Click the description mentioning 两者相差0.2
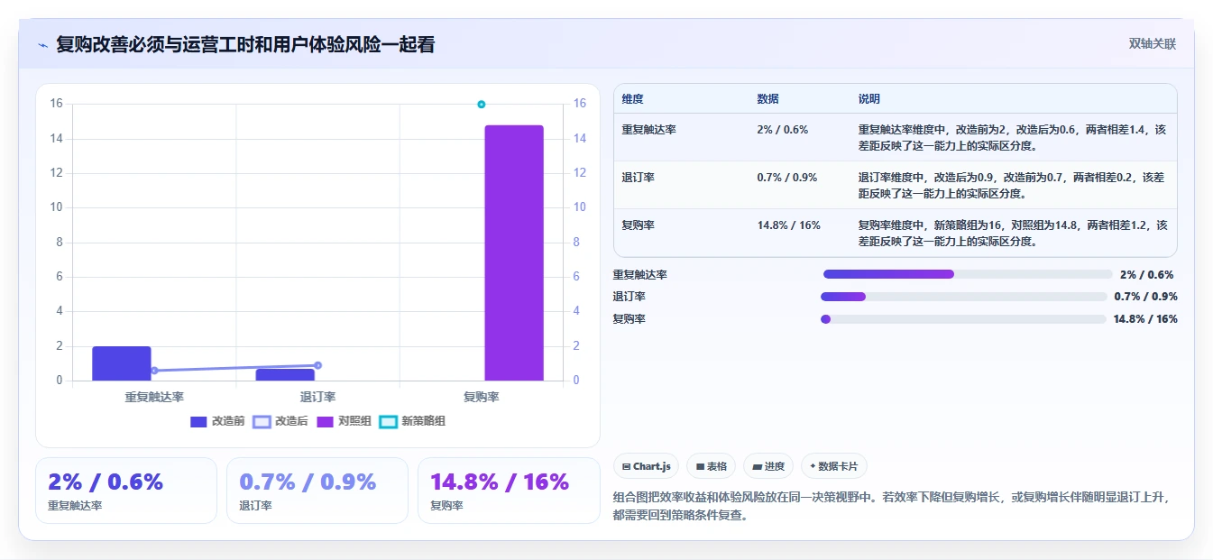1213x560 pixels. [1013, 185]
